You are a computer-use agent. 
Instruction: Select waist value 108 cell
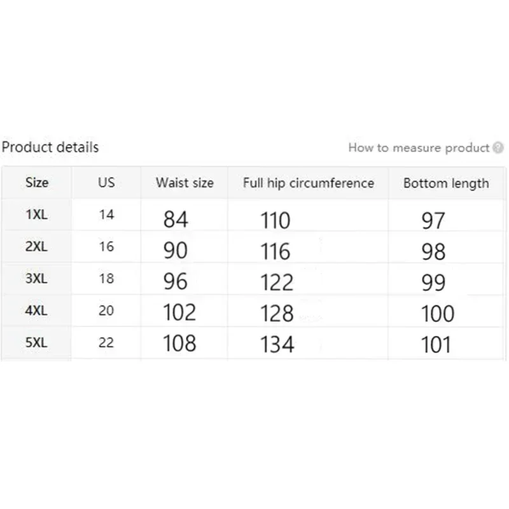point(179,344)
